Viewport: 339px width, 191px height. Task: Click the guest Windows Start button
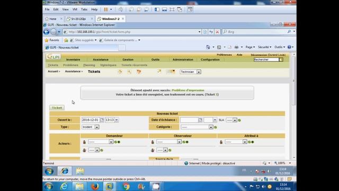tap(49, 171)
